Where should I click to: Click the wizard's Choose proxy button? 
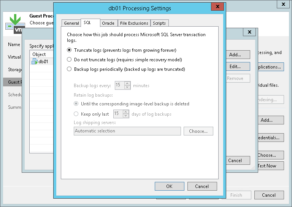coord(271,155)
